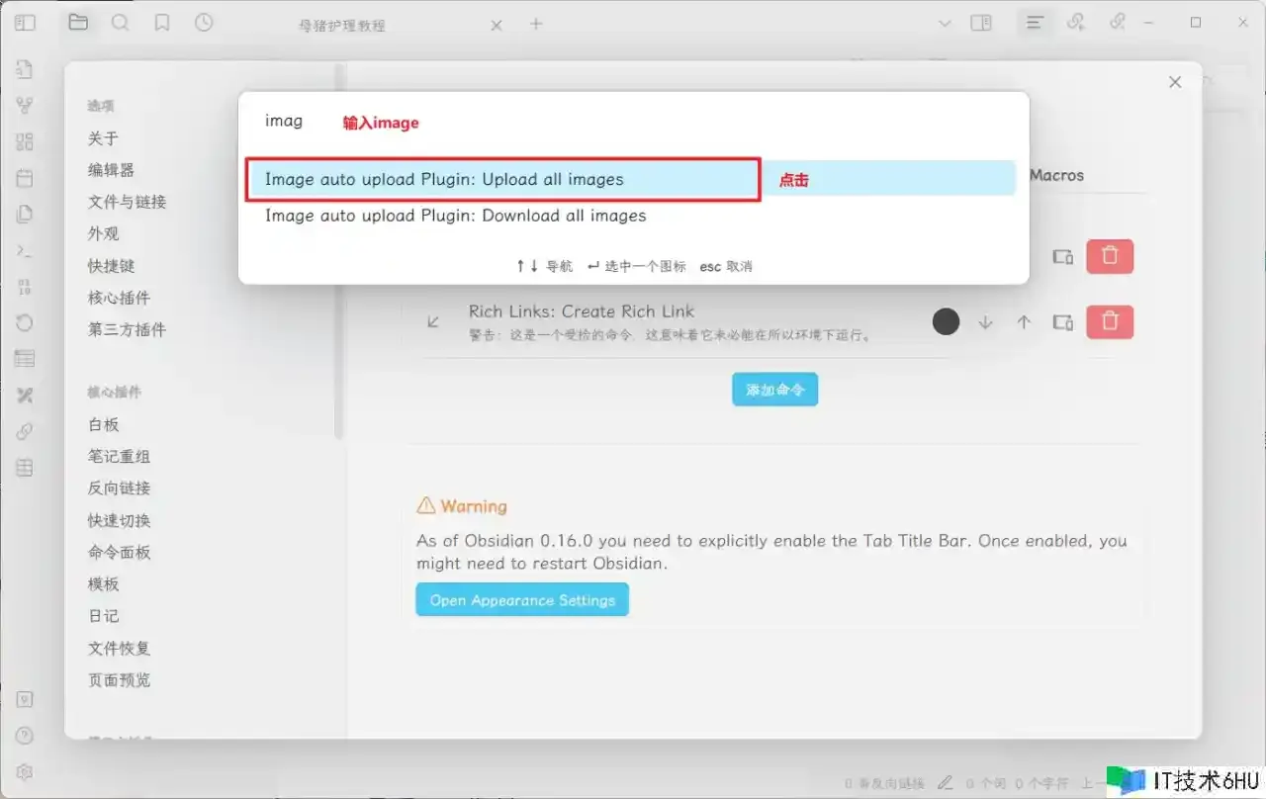Open the file explorer folder icon
Screen dimensions: 1266x799
click(x=78, y=23)
